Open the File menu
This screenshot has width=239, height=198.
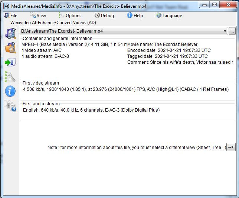11,16
